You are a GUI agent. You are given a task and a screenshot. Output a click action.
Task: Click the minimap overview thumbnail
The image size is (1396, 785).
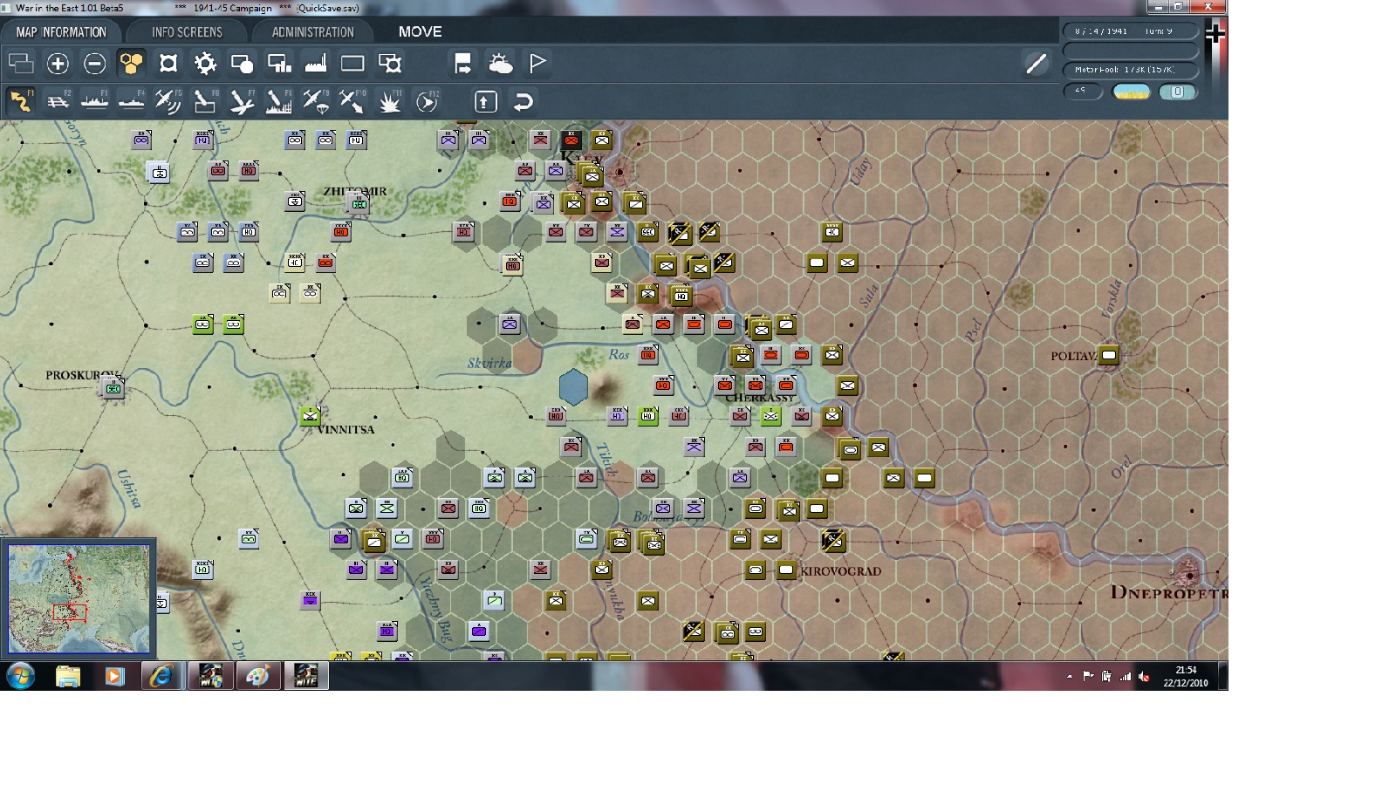(x=79, y=598)
